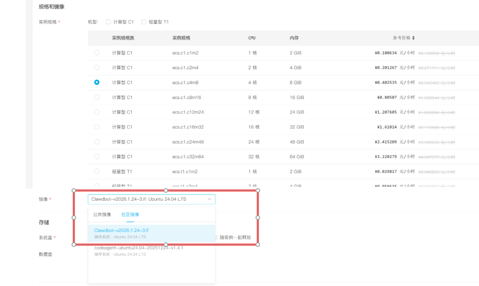Click the ecs.c1.c32m64 spec name cell
479x286 pixels.
click(x=188, y=157)
